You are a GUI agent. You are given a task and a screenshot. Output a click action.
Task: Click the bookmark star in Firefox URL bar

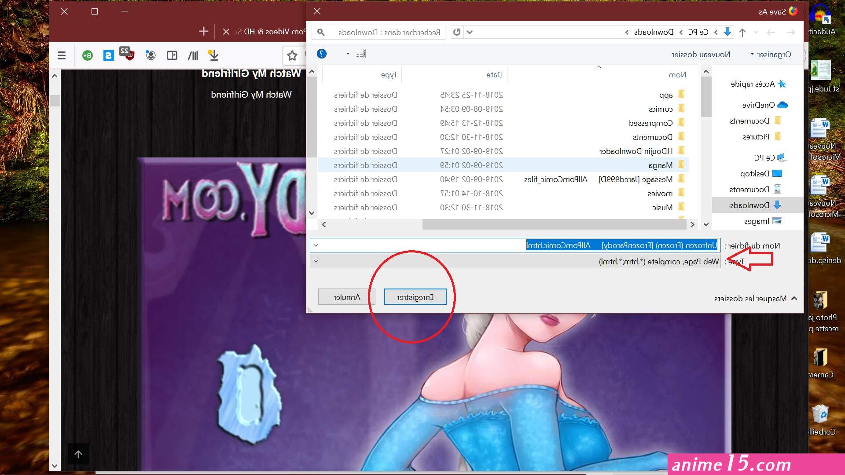pyautogui.click(x=292, y=55)
